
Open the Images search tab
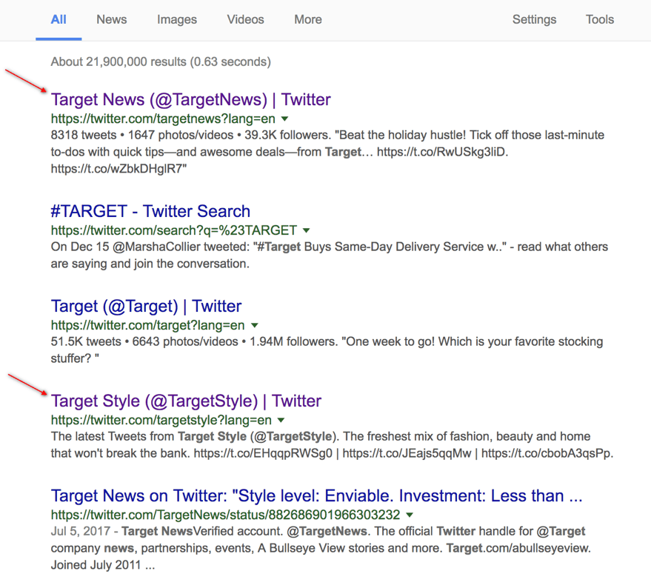(x=176, y=20)
